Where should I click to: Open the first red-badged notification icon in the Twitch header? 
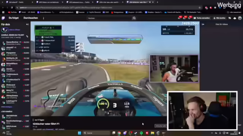[179, 18]
